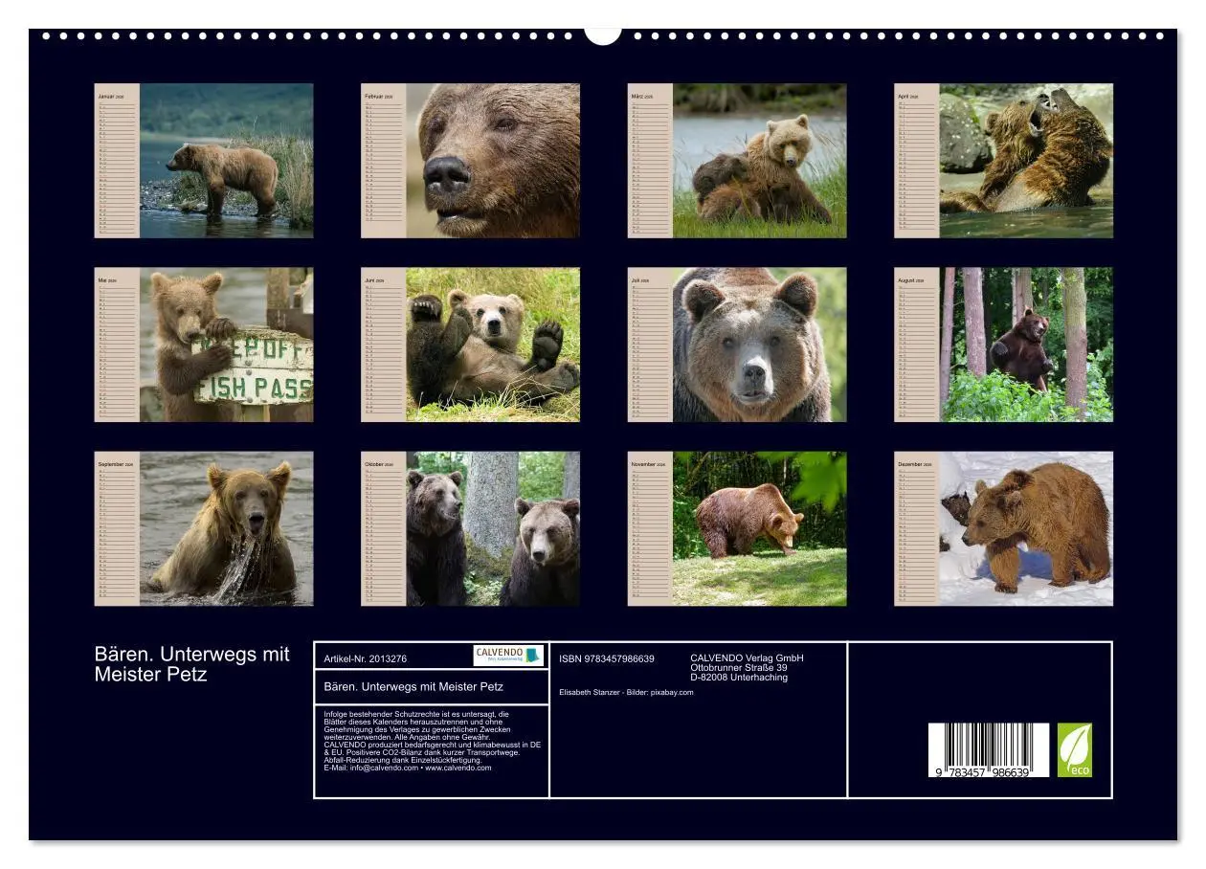
Task: Click the April fighting bears photo
Action: point(1026,161)
